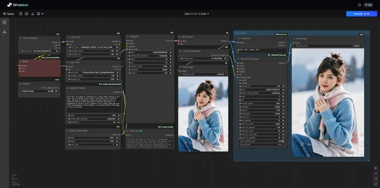Open the sidebar document panel icon

[x=4, y=22]
